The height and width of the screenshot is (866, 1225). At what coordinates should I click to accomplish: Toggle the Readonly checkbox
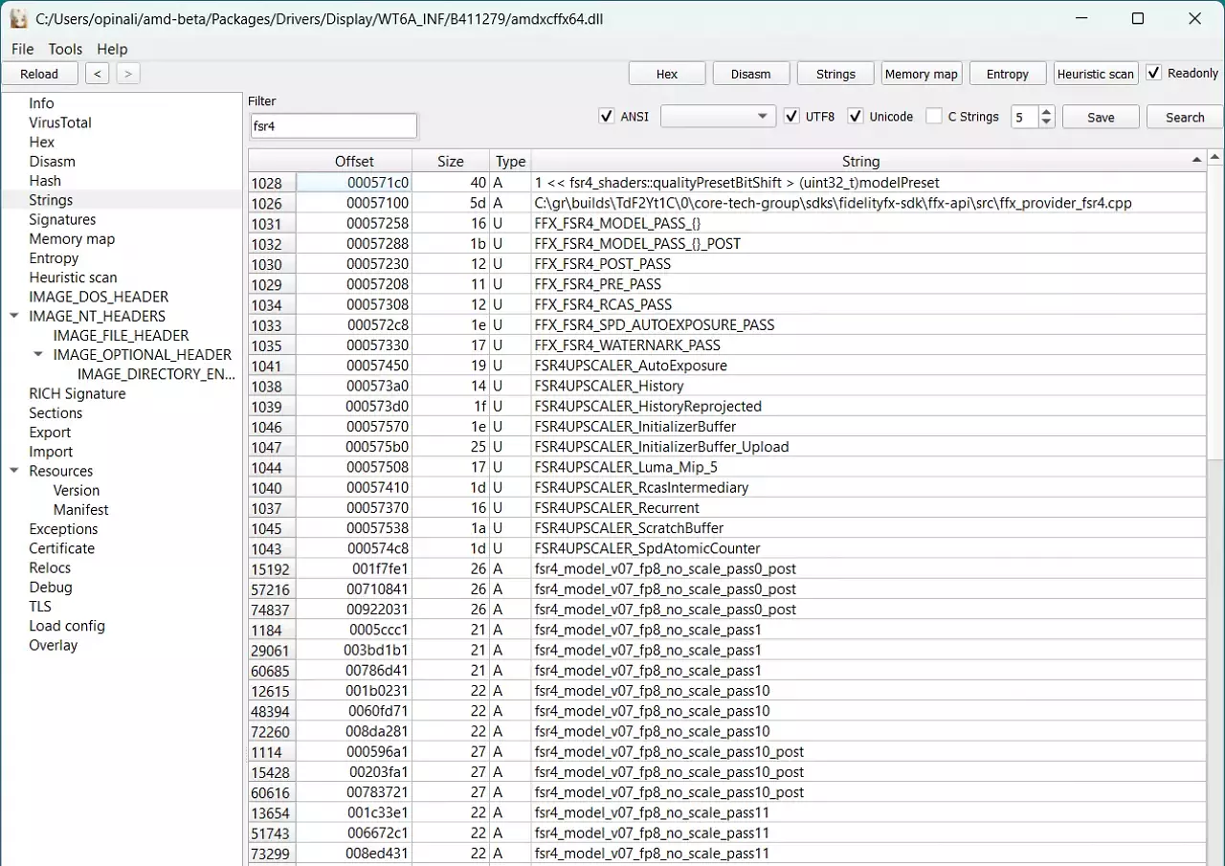pos(1154,73)
